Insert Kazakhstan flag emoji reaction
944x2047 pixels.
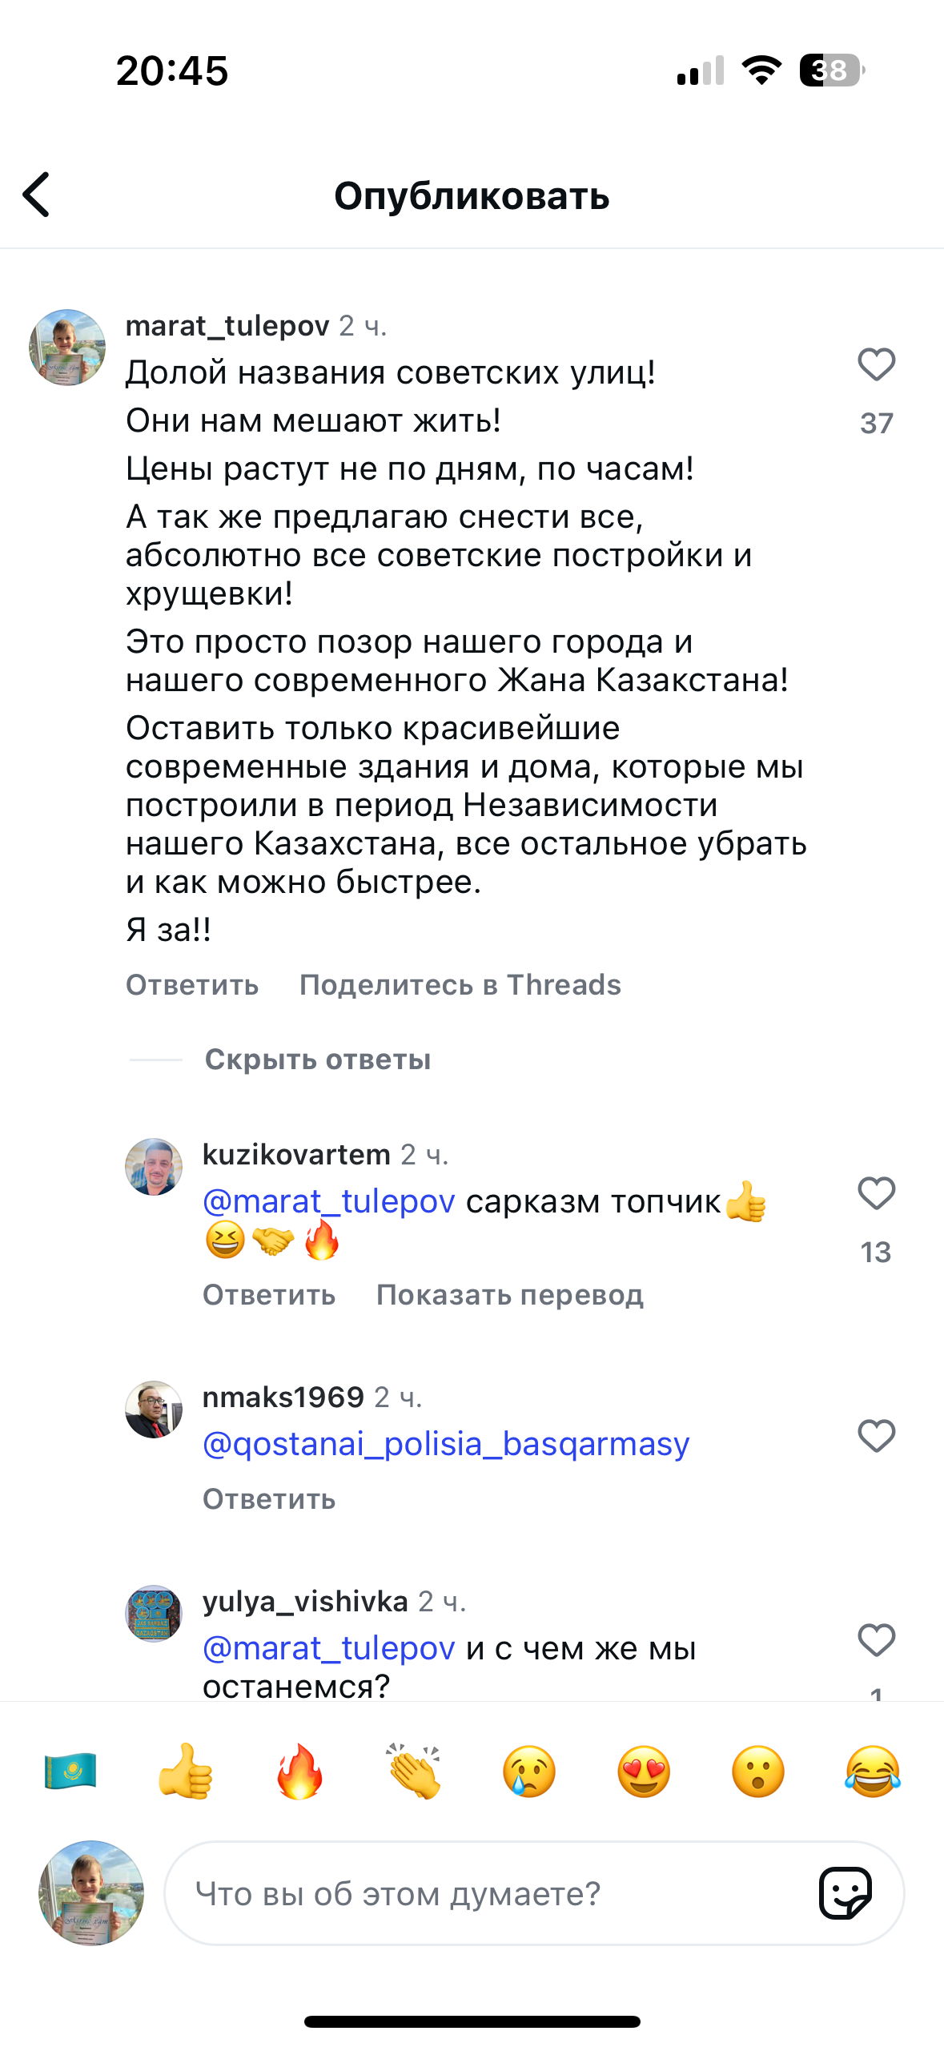click(x=70, y=1771)
